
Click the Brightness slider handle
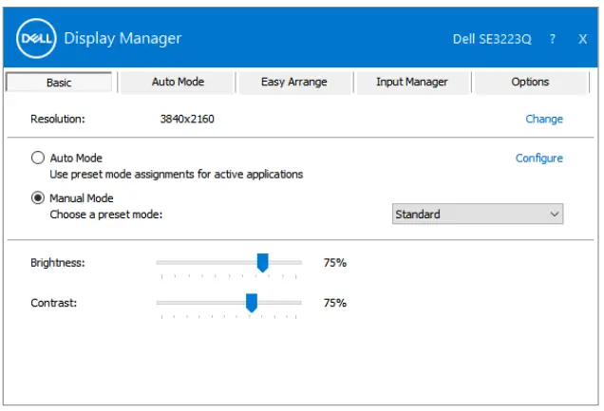coord(263,263)
